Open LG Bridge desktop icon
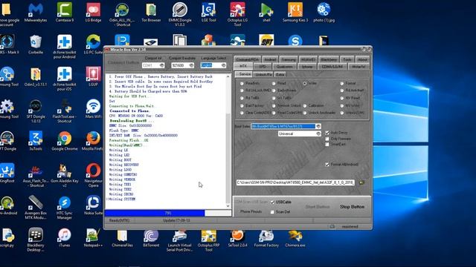Screen dimensions: 476x267 93,13
